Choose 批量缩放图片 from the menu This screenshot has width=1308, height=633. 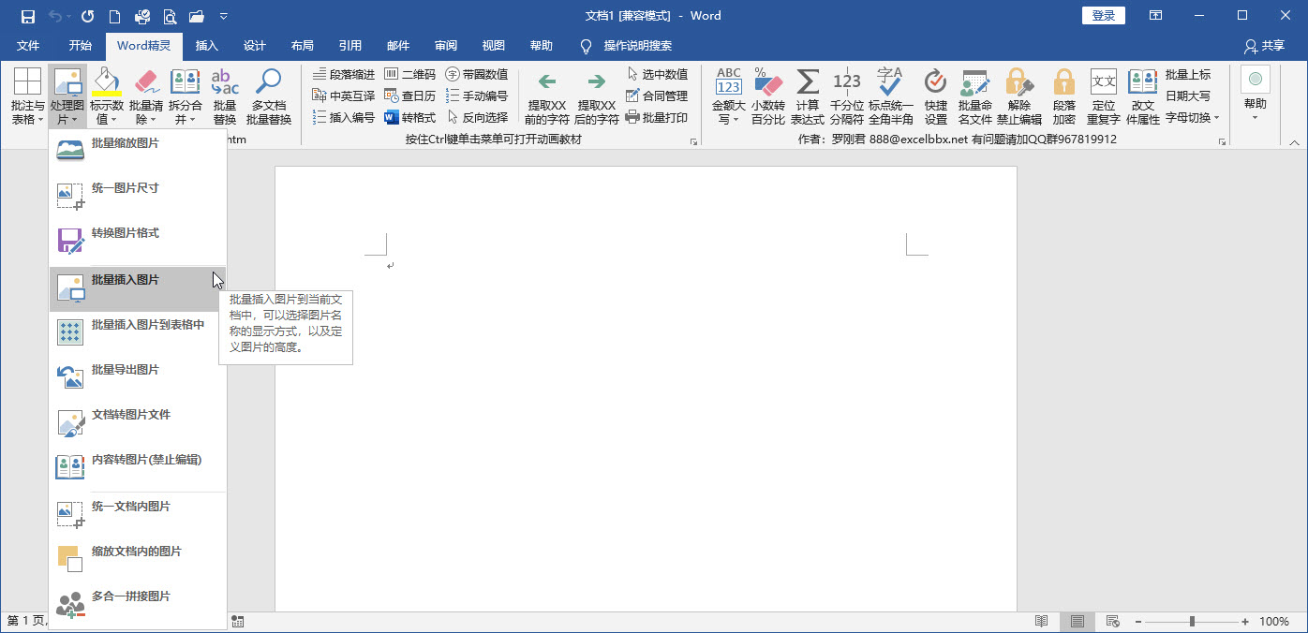tap(138, 151)
